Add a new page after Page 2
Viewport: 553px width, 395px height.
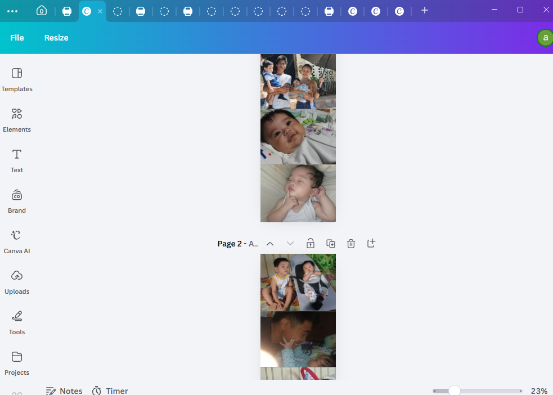pyautogui.click(x=371, y=243)
